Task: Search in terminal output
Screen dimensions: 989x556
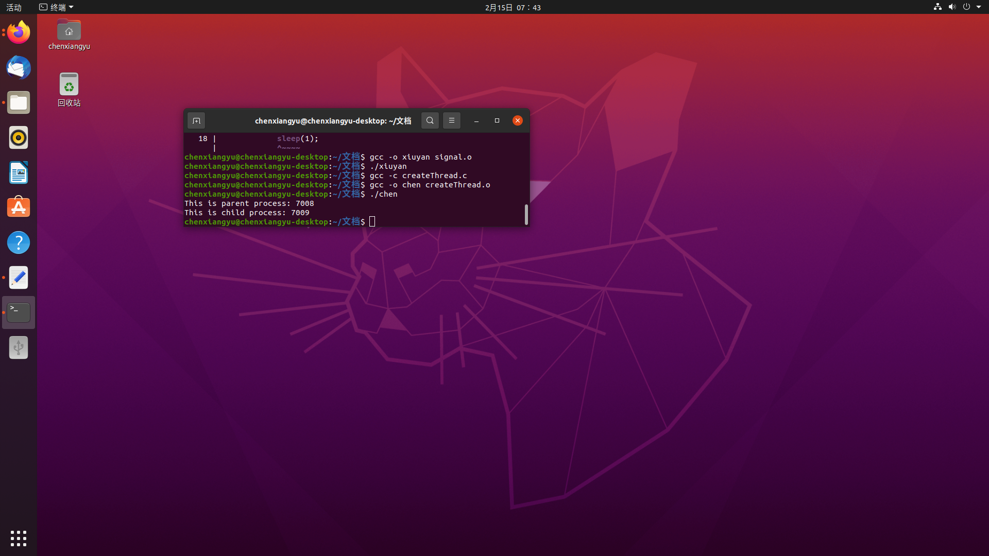Action: click(430, 120)
